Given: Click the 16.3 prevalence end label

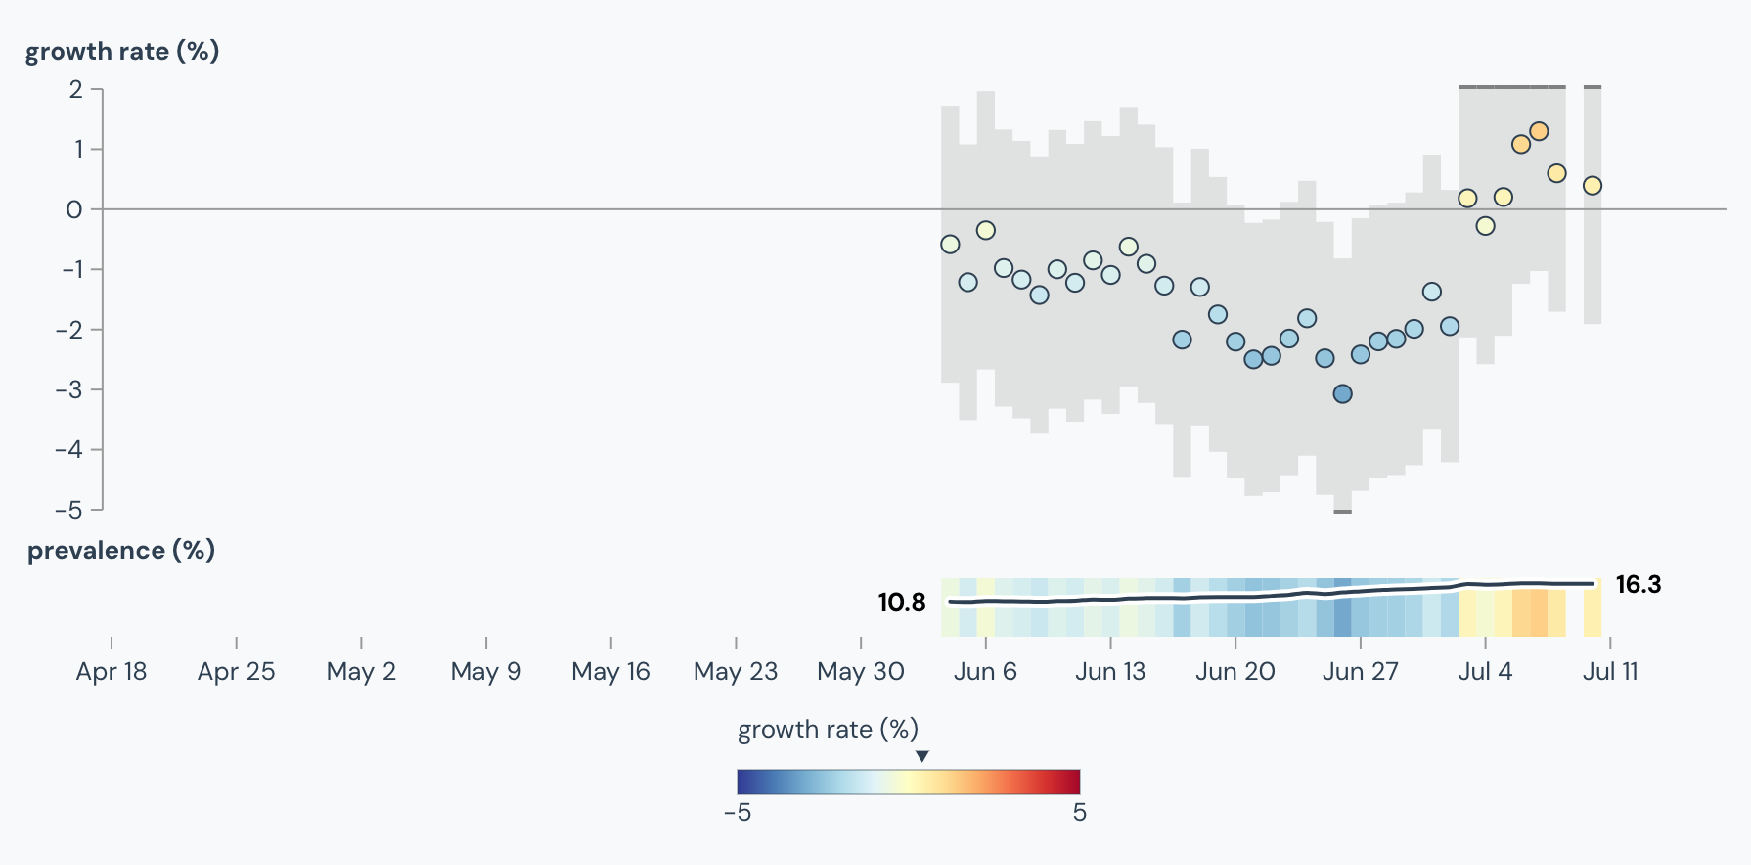Looking at the screenshot, I should click(1638, 585).
